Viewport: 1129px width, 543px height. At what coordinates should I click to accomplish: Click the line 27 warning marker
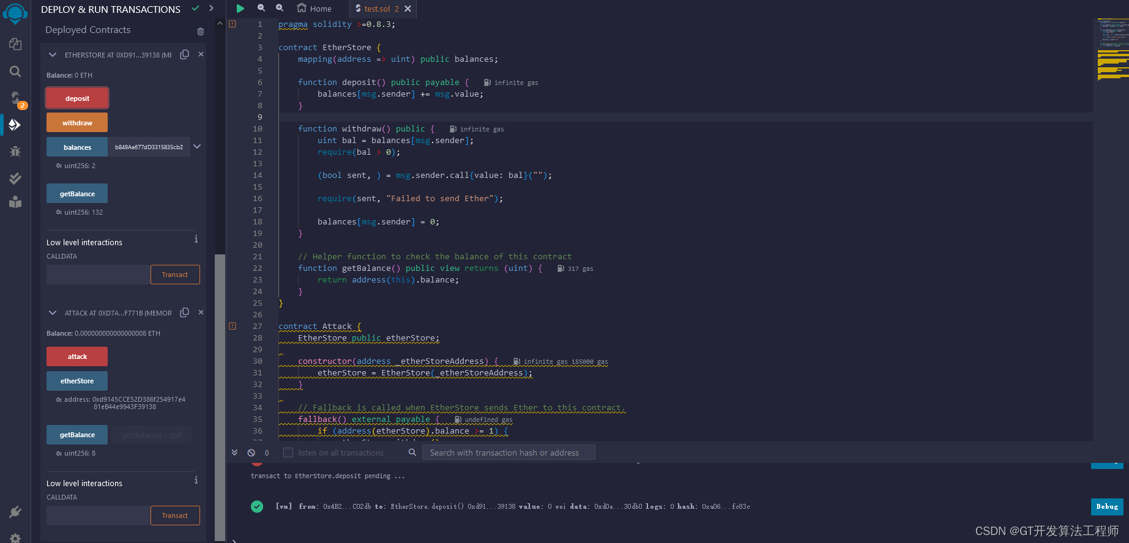[233, 326]
